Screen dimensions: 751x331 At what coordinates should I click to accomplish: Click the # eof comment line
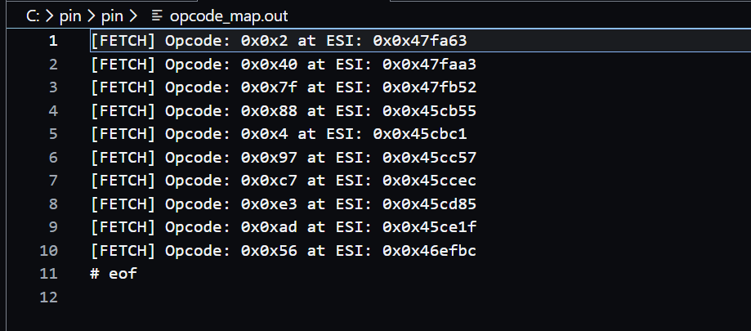(114, 274)
